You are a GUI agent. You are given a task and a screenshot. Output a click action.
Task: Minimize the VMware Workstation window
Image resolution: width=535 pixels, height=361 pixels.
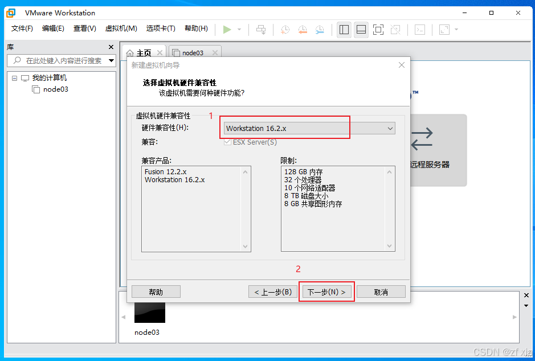pyautogui.click(x=464, y=13)
